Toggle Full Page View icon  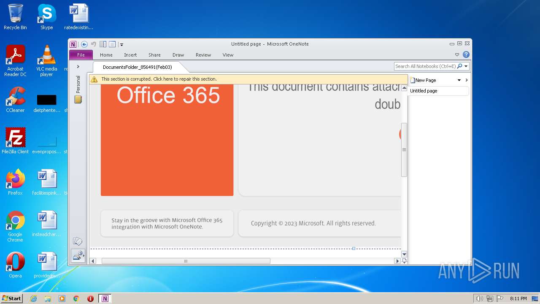pyautogui.click(x=112, y=44)
